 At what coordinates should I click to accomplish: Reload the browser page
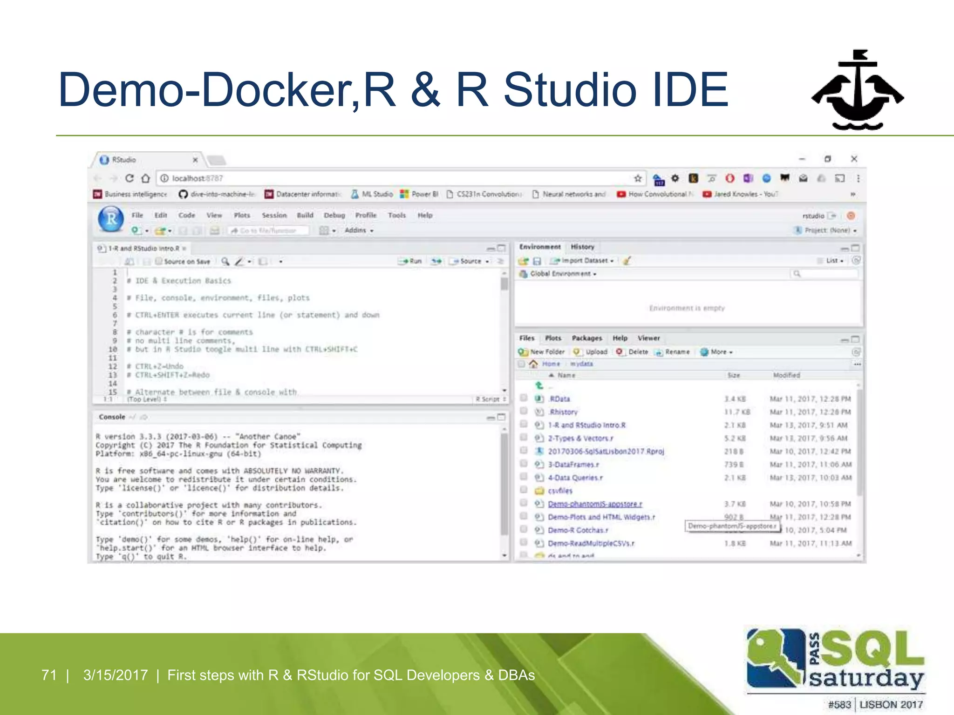coord(129,178)
